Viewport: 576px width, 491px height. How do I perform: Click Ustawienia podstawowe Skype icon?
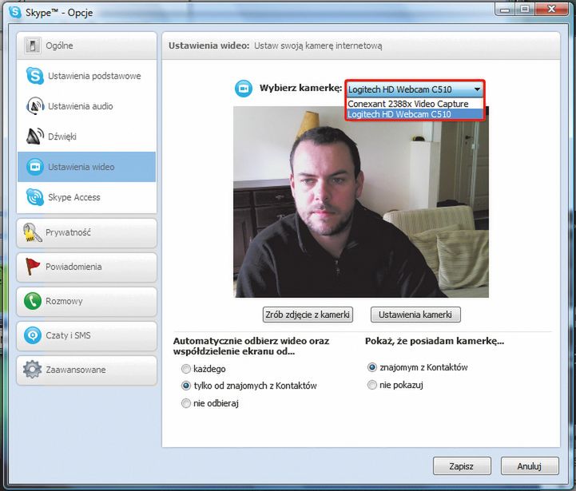click(x=35, y=76)
